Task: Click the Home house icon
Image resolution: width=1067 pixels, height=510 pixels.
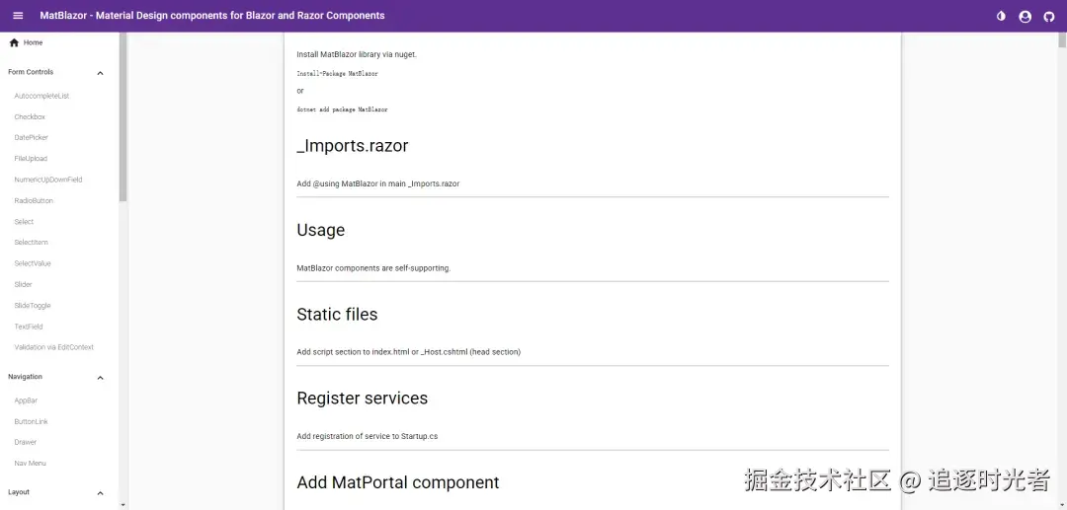Action: tap(14, 42)
